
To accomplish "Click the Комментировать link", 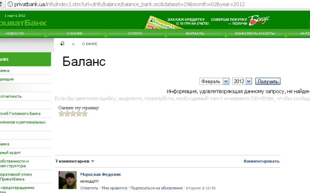I will pyautogui.click(x=261, y=161).
